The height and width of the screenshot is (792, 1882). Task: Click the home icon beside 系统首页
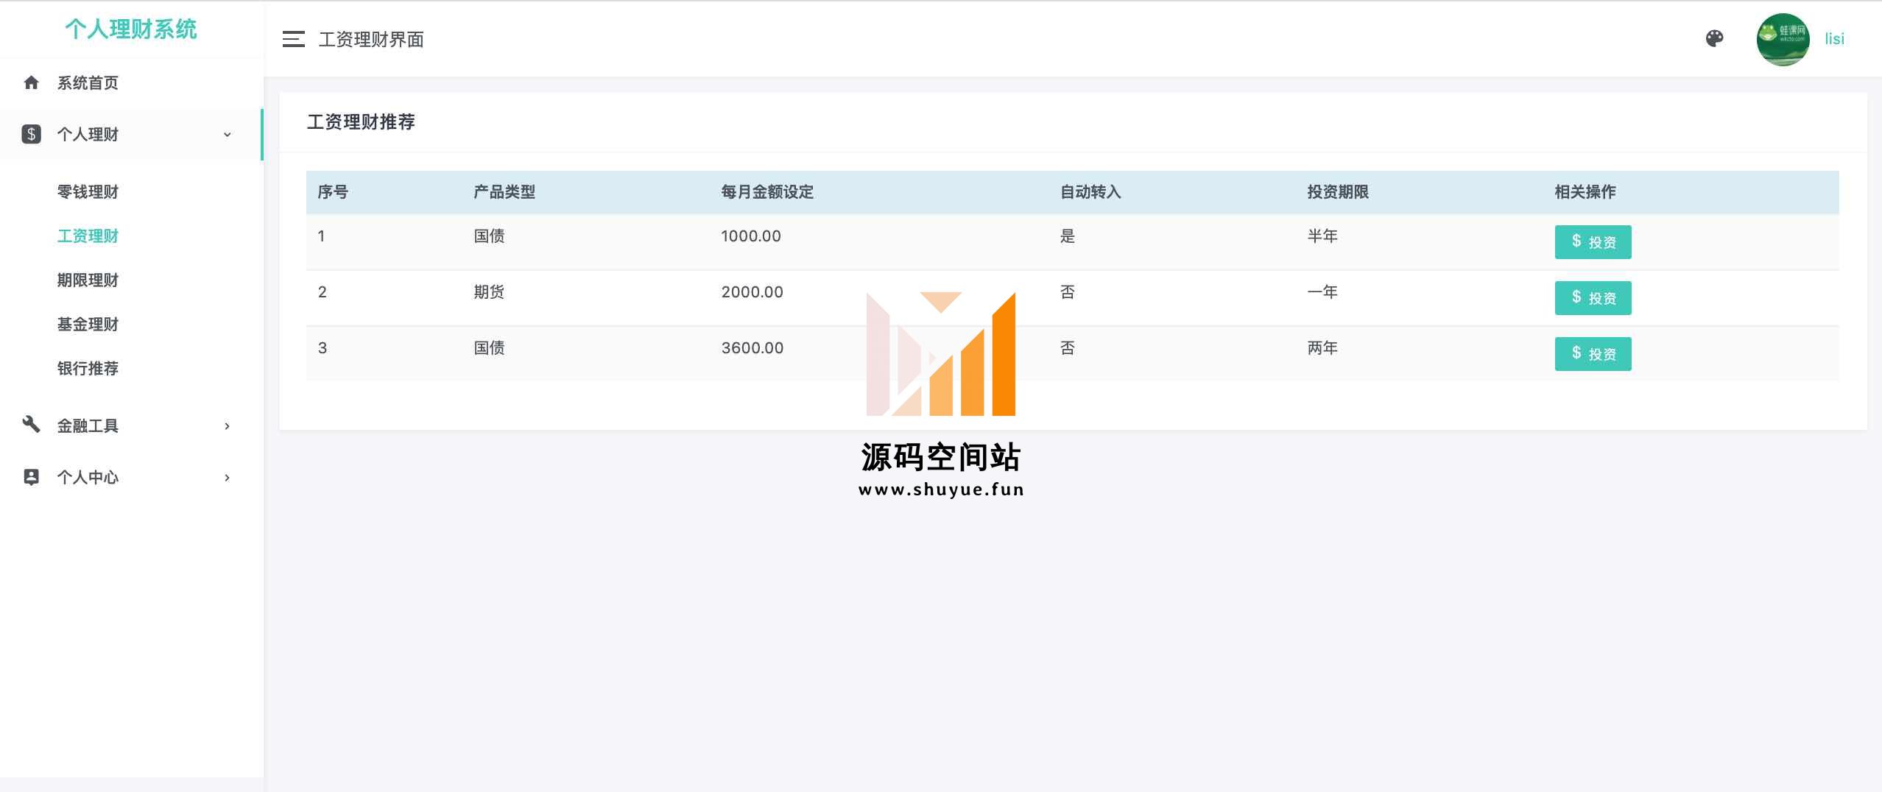[x=31, y=82]
